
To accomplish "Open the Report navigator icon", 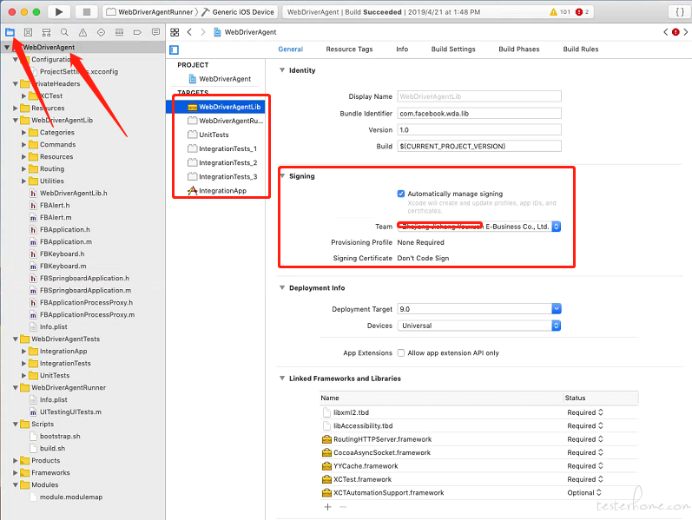I will (x=155, y=32).
